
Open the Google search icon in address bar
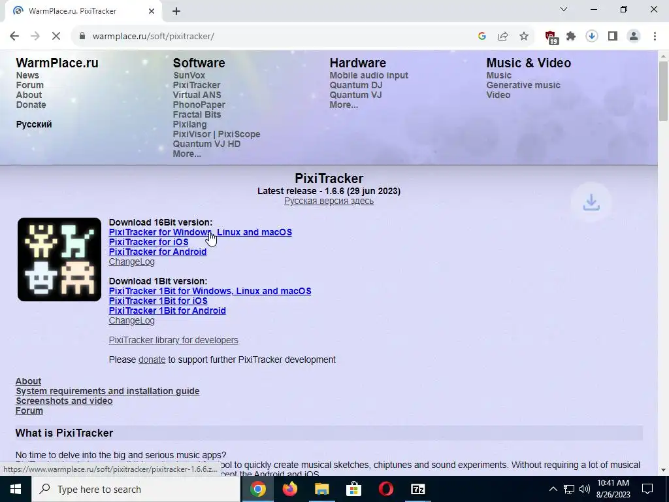[482, 37]
